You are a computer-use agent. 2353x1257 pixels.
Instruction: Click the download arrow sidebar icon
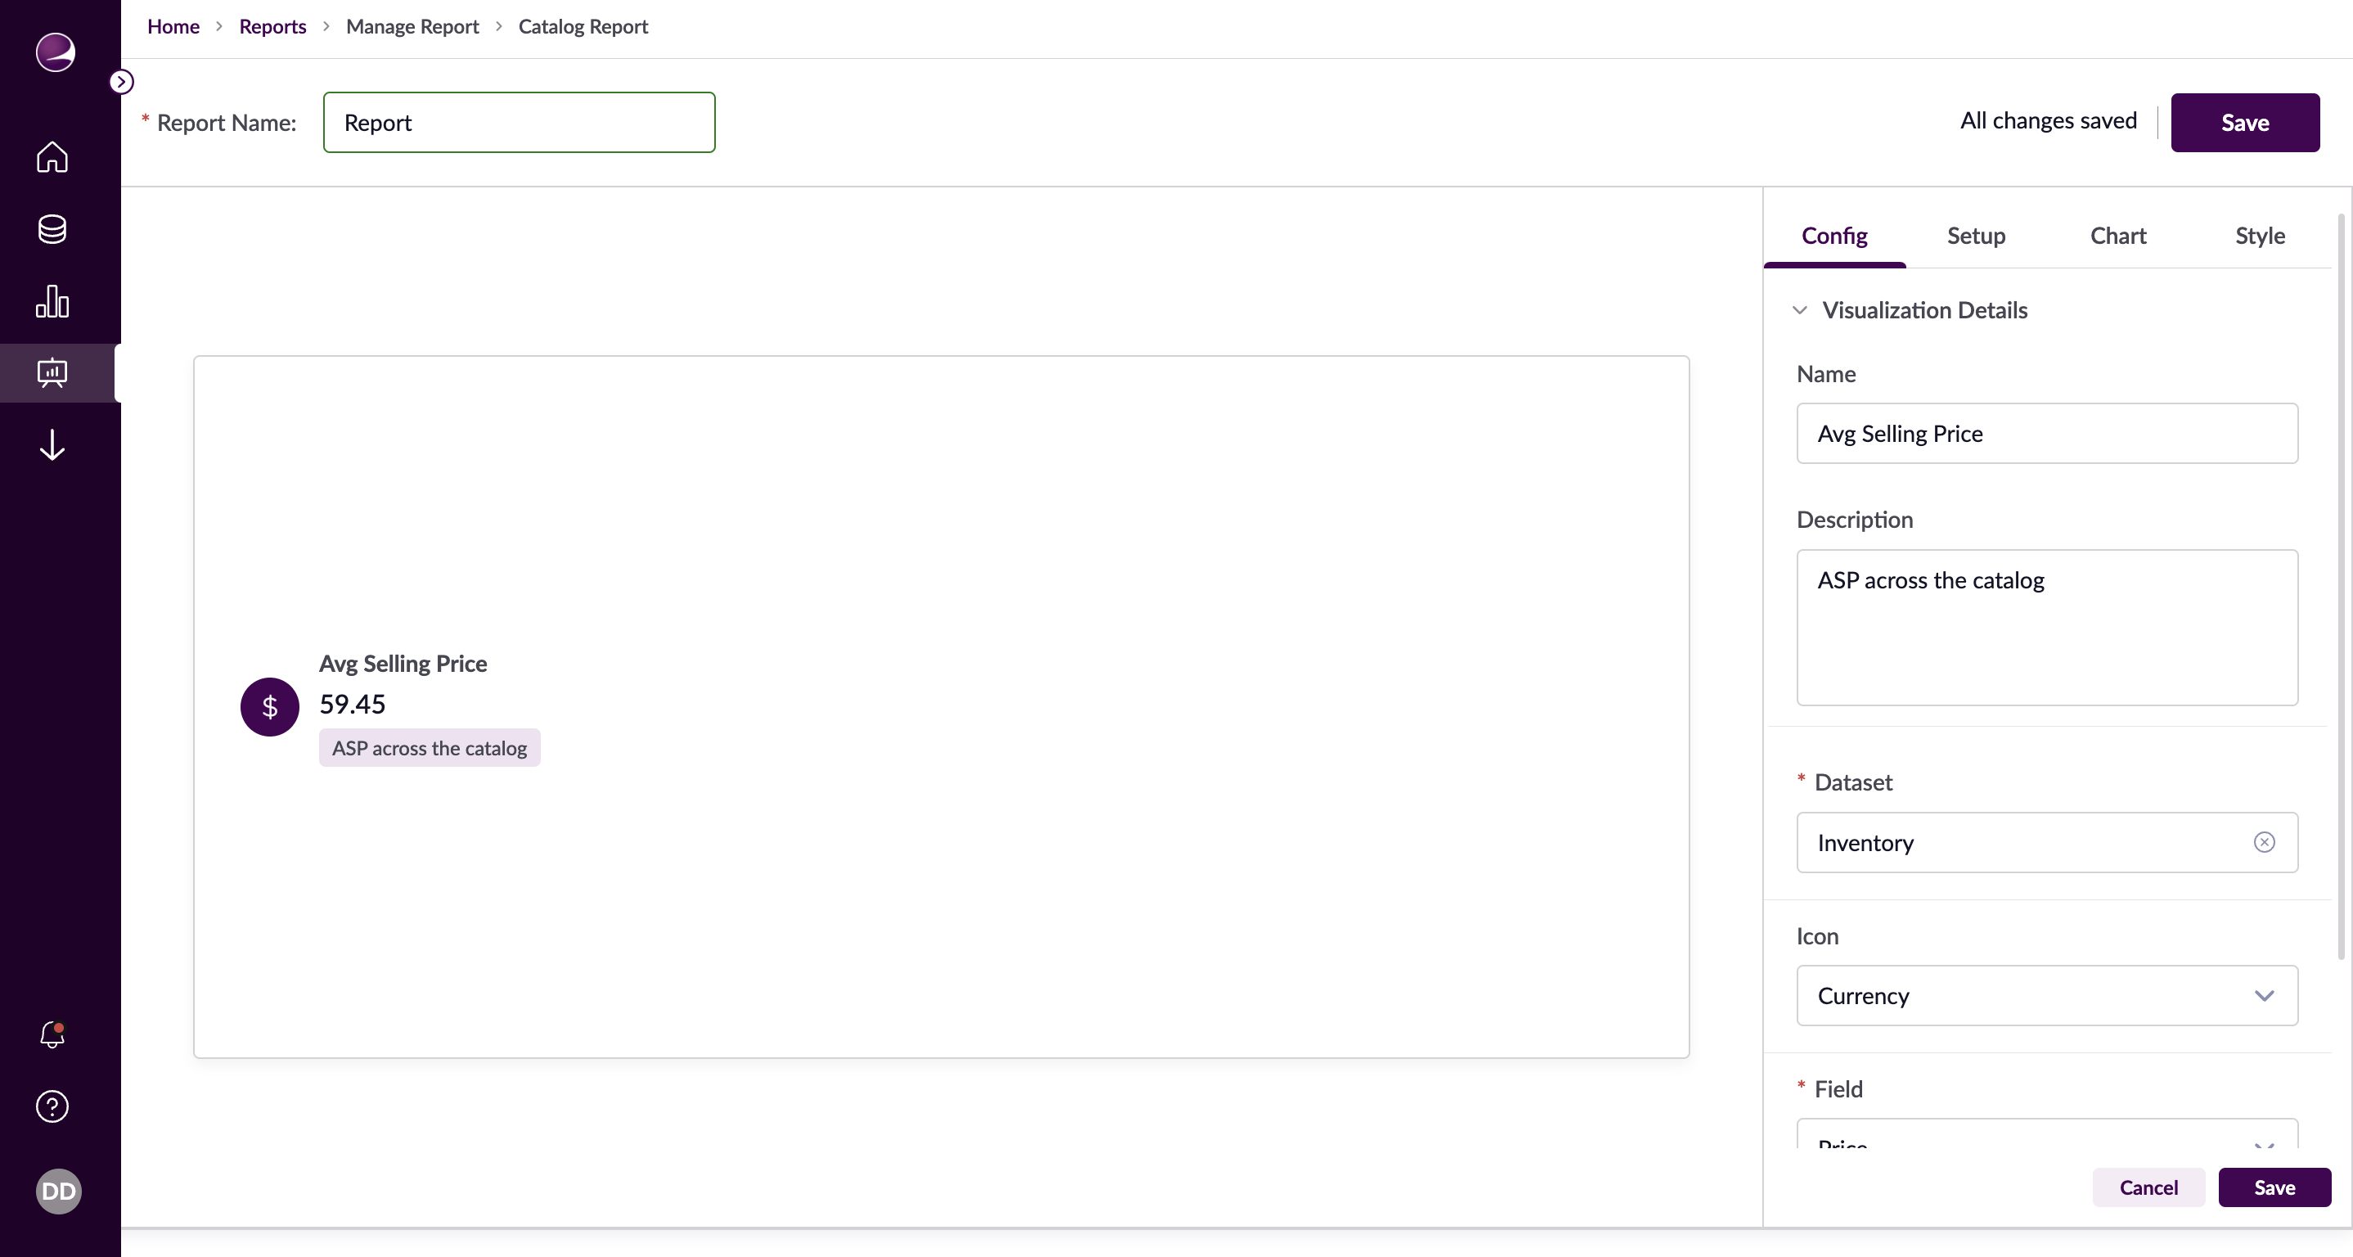pos(52,445)
